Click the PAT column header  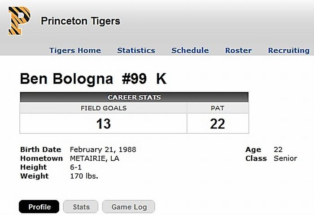[x=218, y=108]
